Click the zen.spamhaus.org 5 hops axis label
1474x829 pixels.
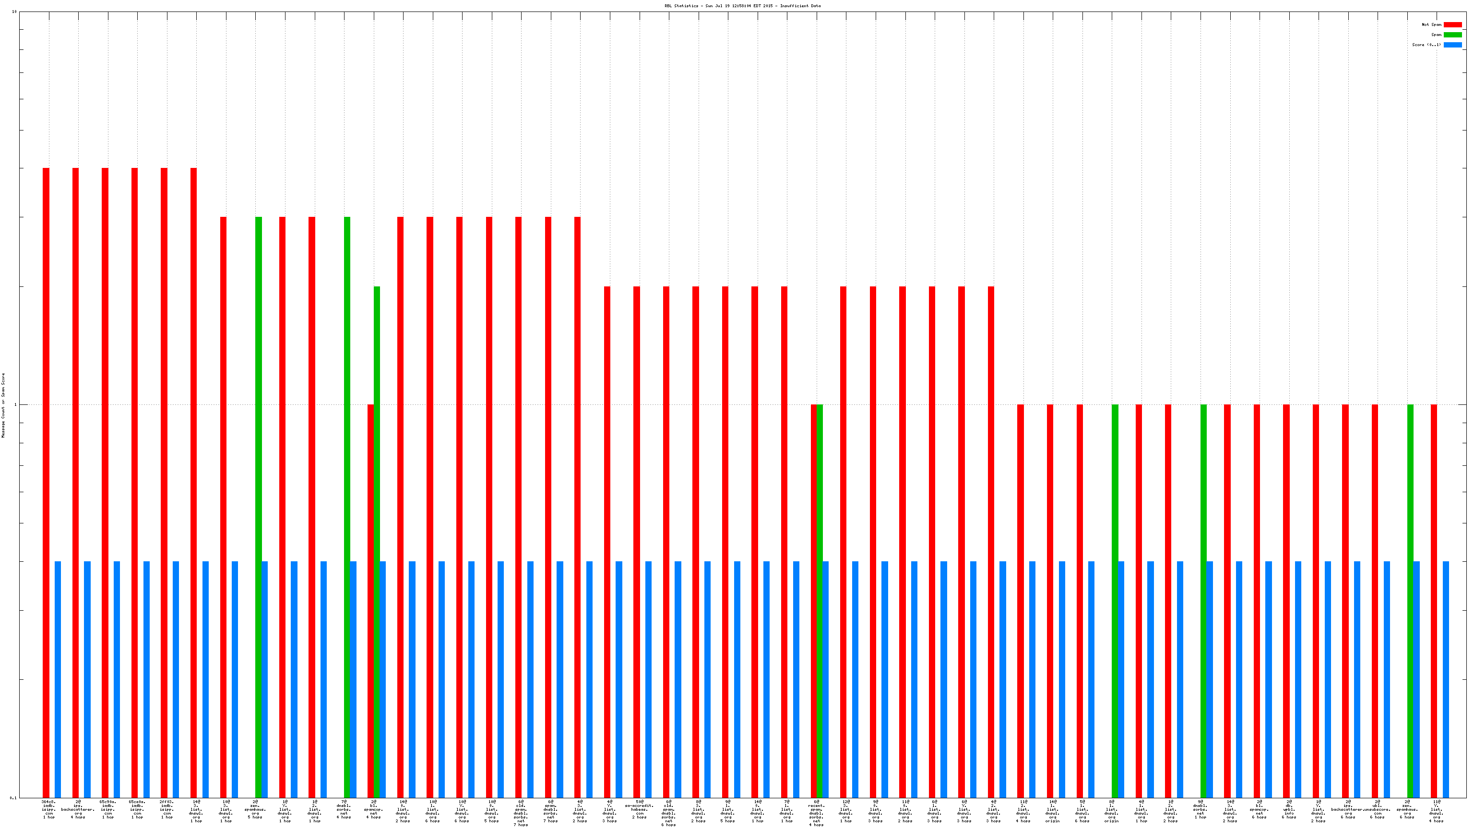255,809
